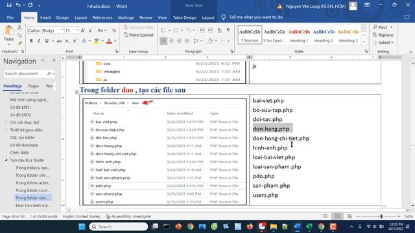
Task: Toggle Italic formatting
Action: point(39,41)
